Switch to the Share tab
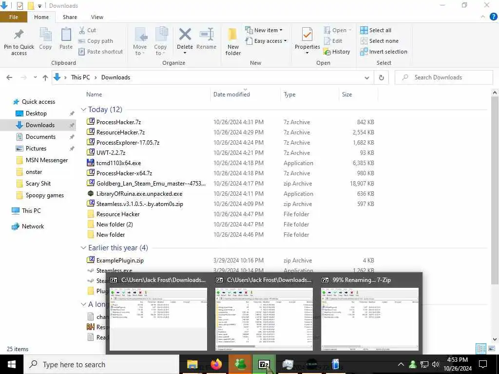Viewport: 499px width, 374px height. 70,17
